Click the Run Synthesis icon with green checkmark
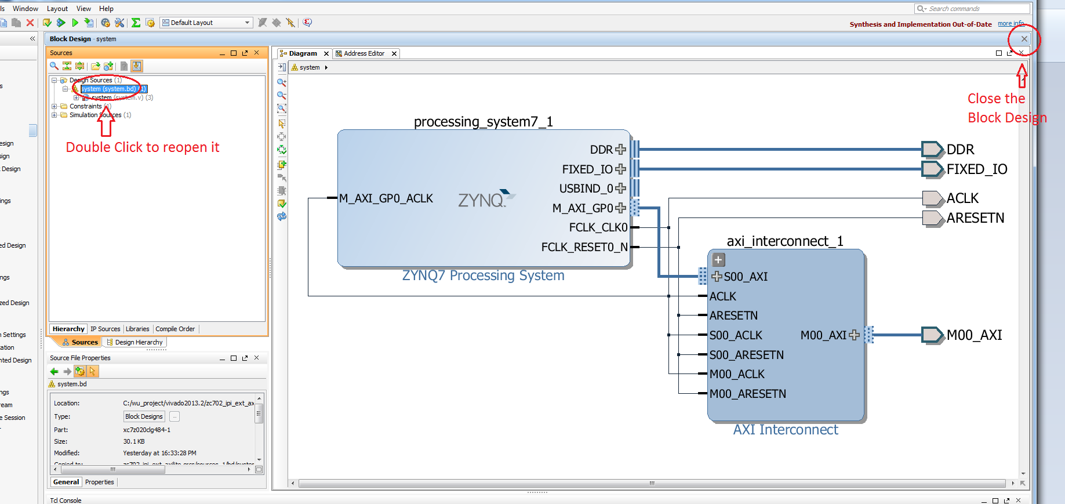This screenshot has height=504, width=1065. pyautogui.click(x=47, y=23)
